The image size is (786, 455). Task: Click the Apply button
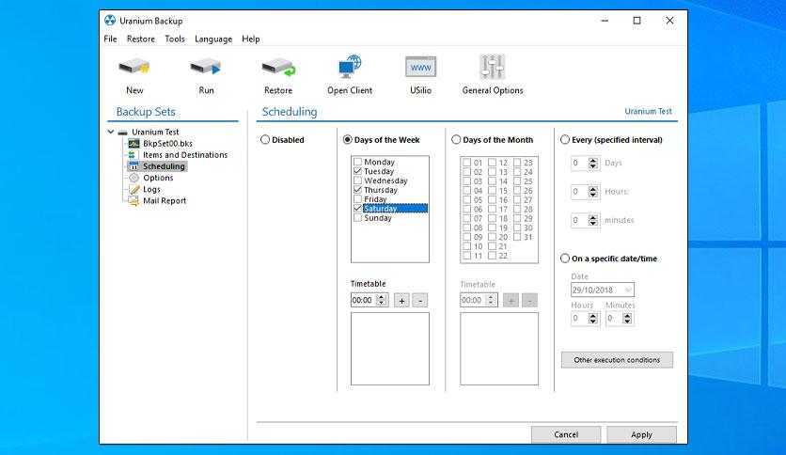tap(641, 434)
